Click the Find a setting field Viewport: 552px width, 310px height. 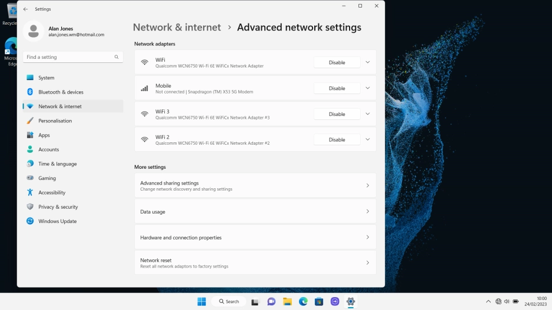tap(73, 57)
